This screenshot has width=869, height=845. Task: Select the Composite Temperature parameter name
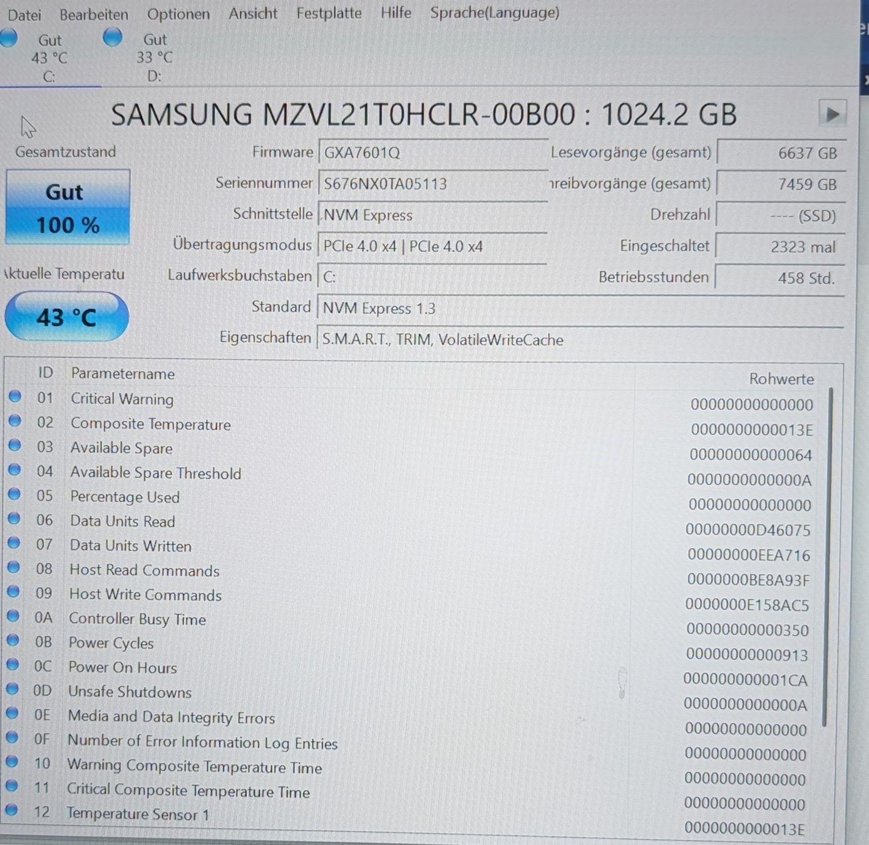coord(150,424)
